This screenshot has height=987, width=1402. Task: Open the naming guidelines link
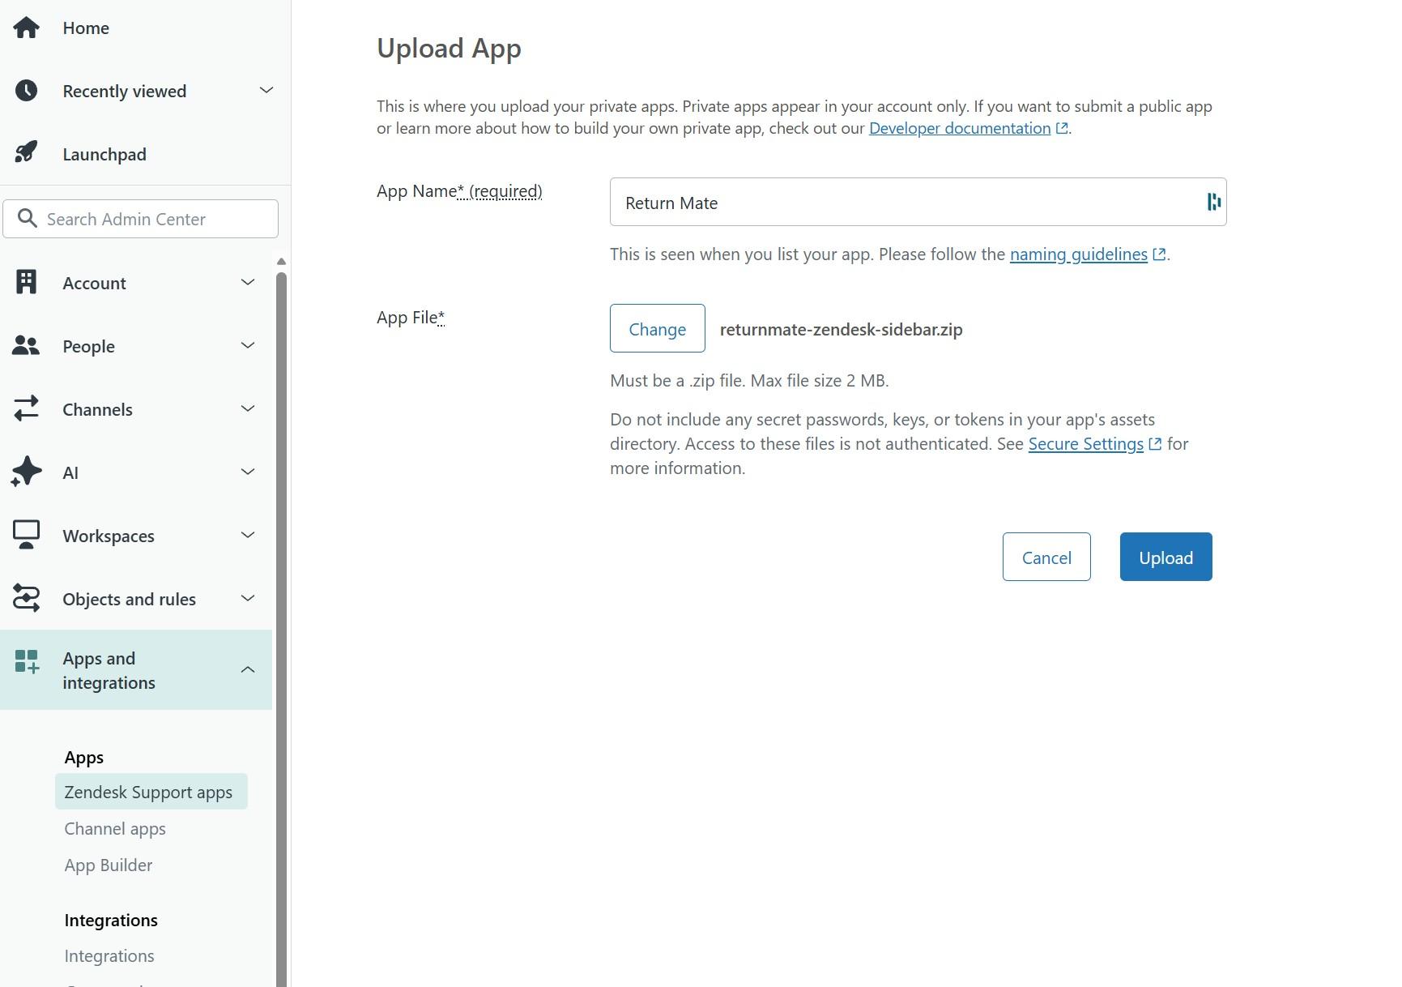pyautogui.click(x=1078, y=254)
